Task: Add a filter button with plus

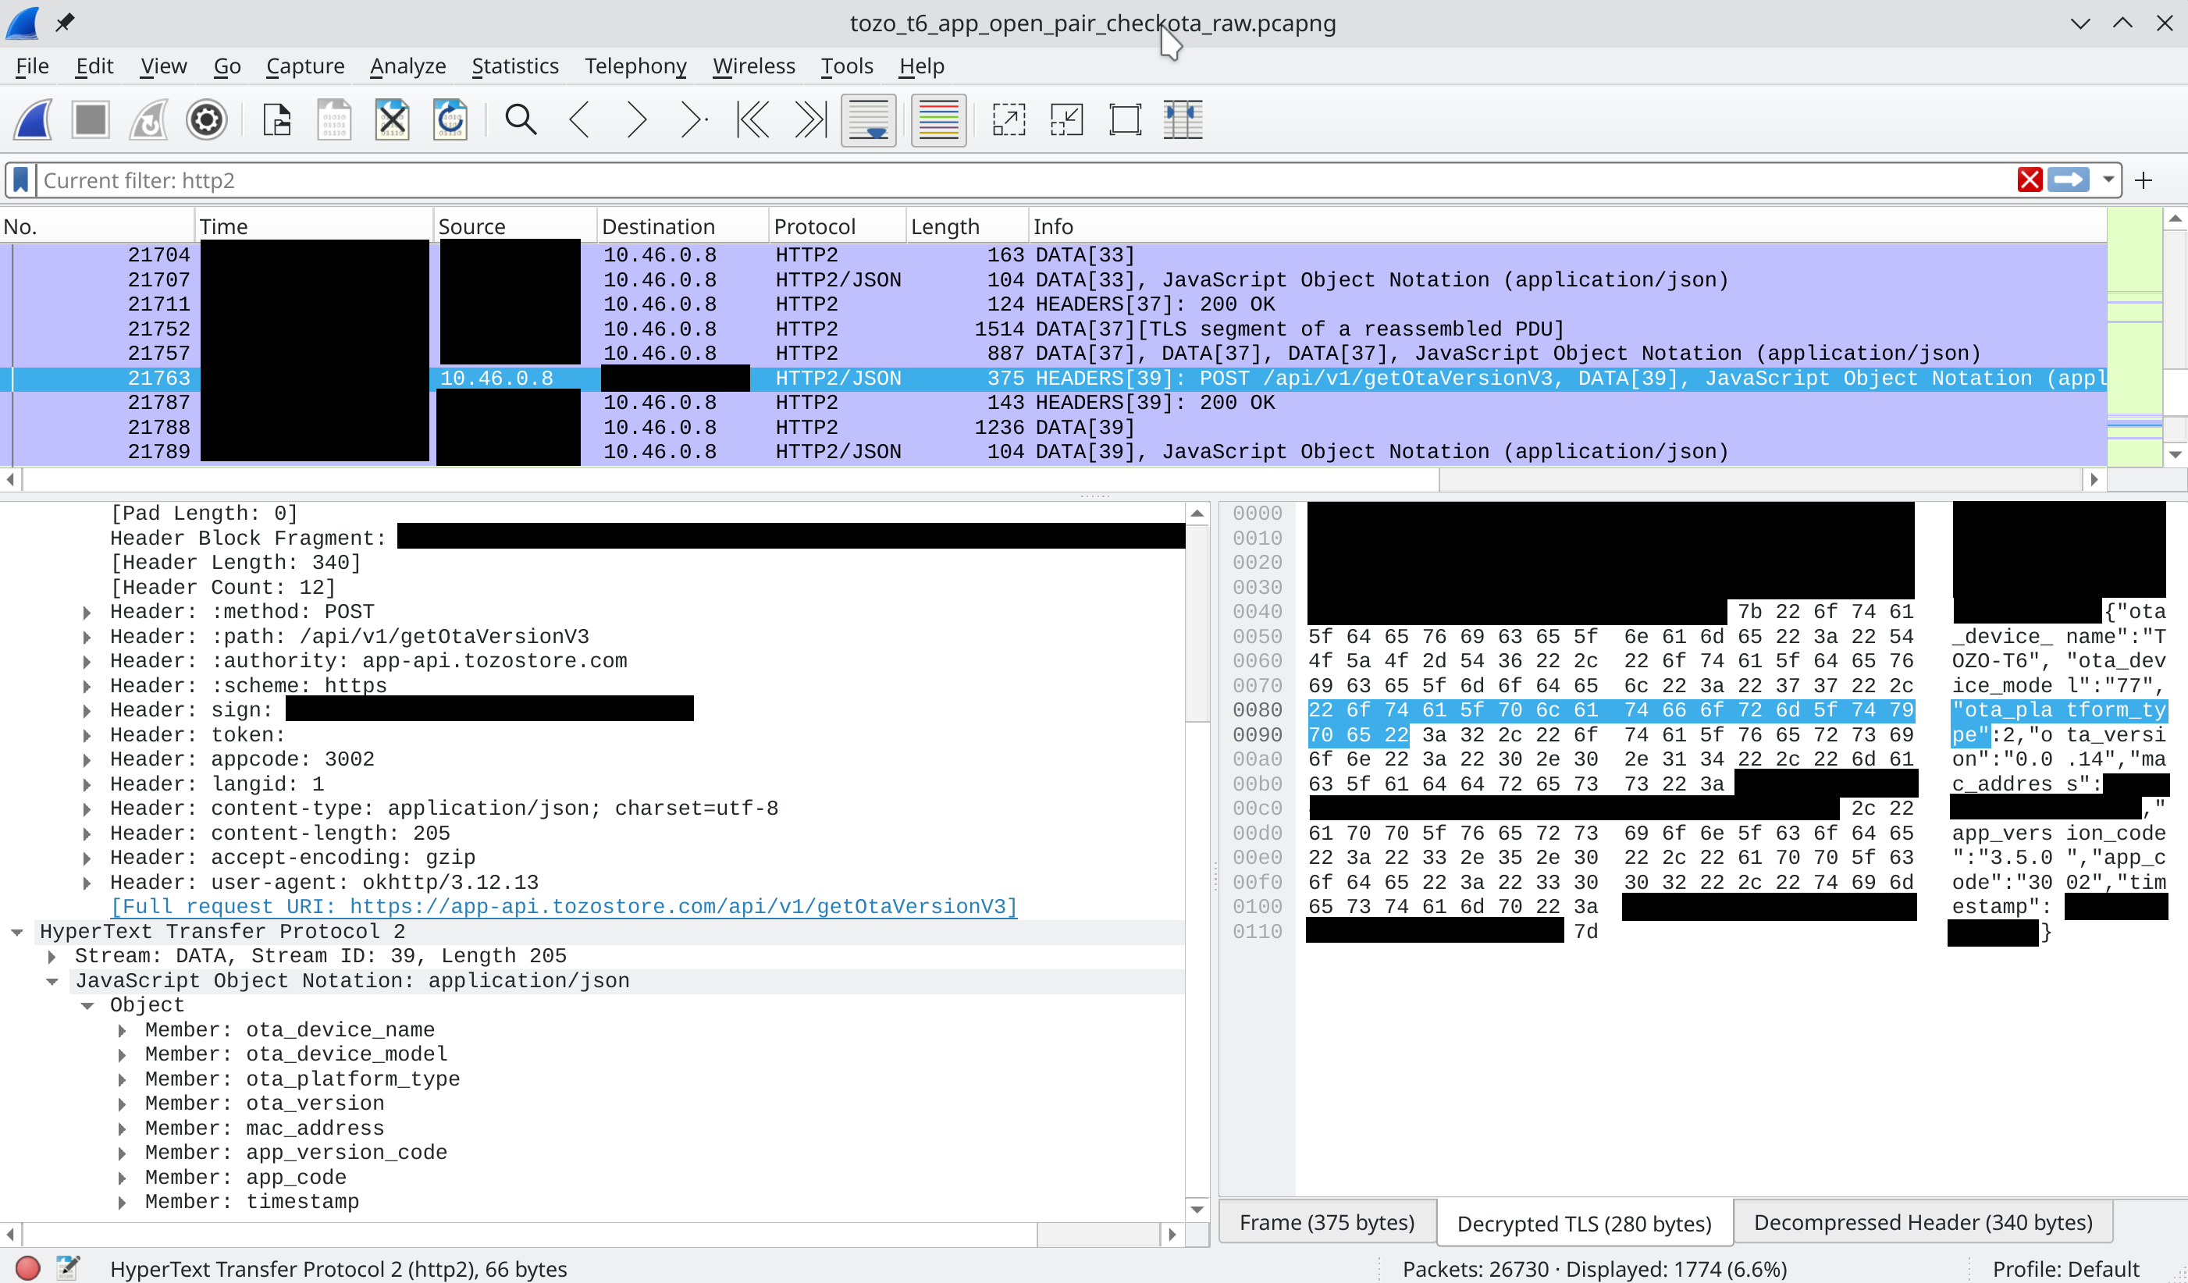Action: click(x=2144, y=180)
